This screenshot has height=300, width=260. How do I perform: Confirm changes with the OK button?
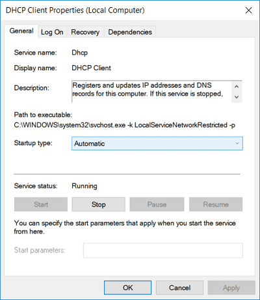click(x=127, y=288)
